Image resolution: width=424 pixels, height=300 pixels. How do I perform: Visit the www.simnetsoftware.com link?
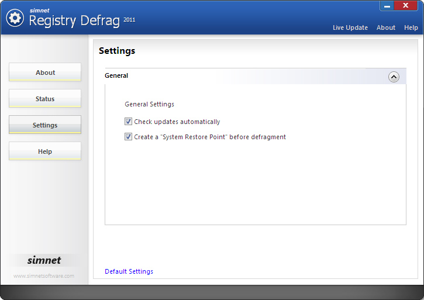tap(44, 276)
